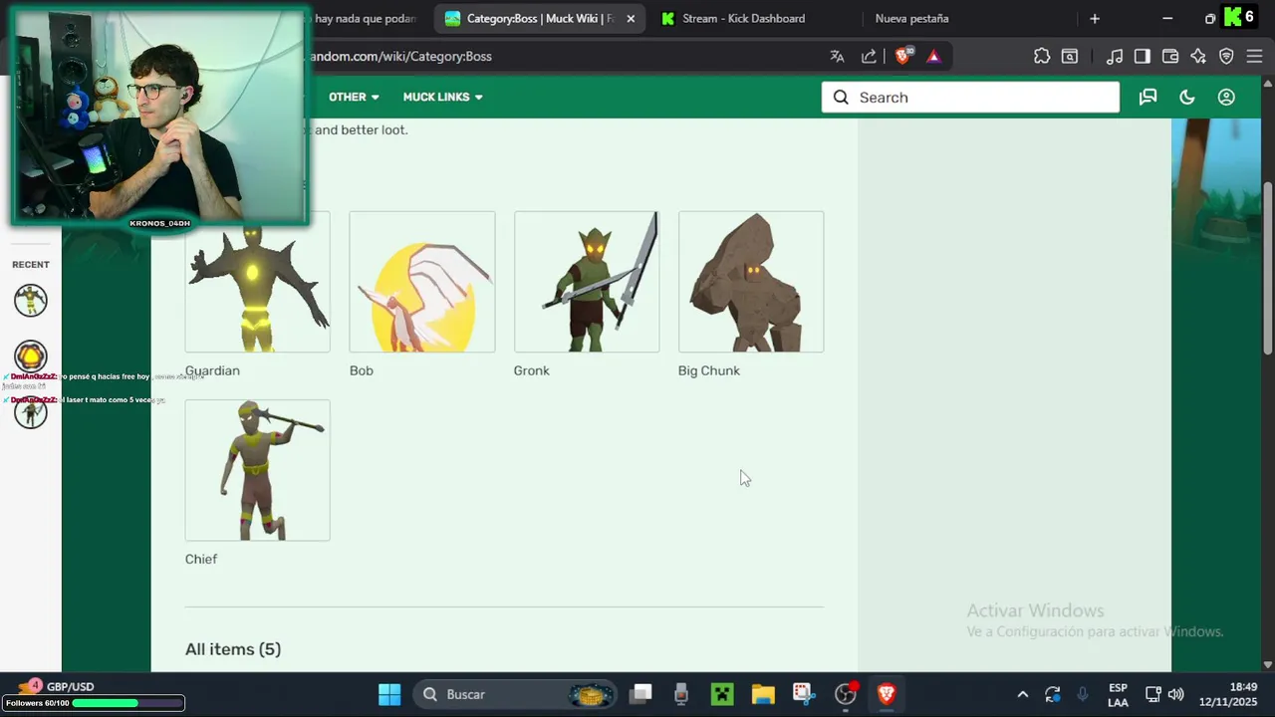The height and width of the screenshot is (717, 1275).
Task: Open the Guardian boss thumbnail
Action: coord(257,282)
